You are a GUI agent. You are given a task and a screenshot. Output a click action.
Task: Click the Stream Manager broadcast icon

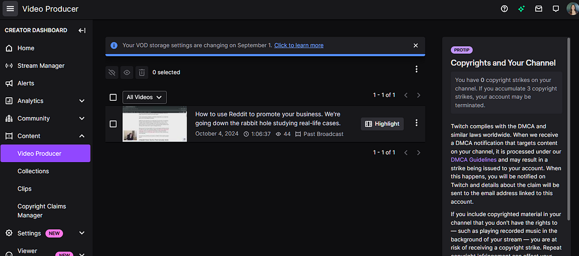tap(9, 66)
